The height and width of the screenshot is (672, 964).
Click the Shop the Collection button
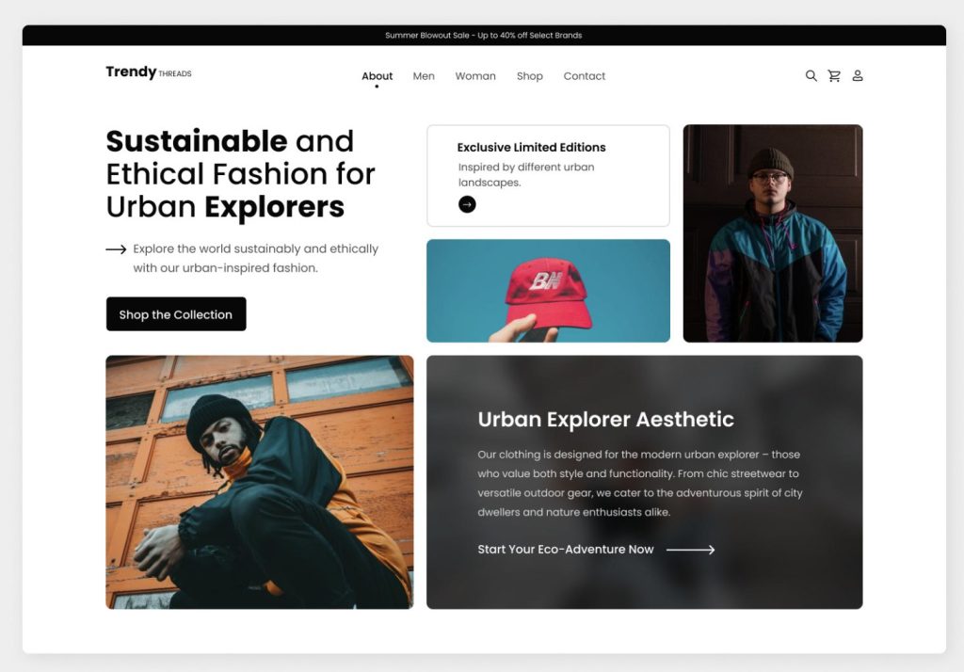pos(176,314)
